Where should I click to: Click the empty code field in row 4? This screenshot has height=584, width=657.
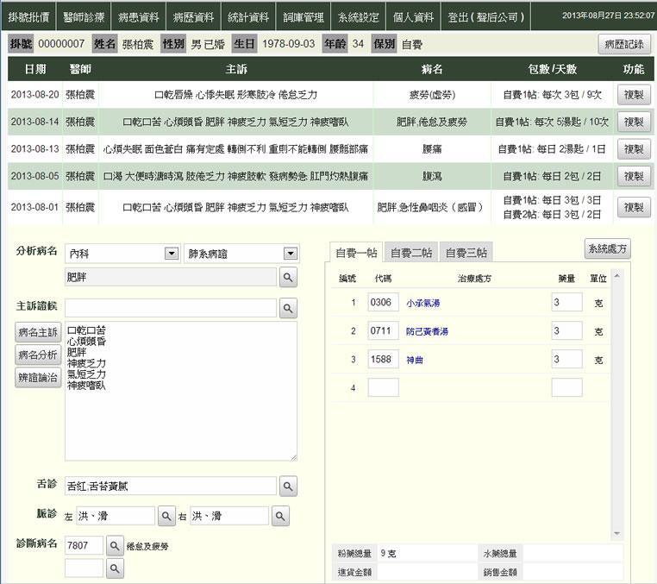383,387
